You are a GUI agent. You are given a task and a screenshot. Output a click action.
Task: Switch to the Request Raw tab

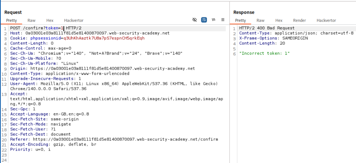click(31, 21)
